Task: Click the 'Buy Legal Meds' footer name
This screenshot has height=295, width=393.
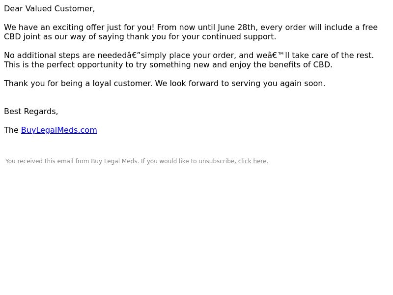Action: 114,161
